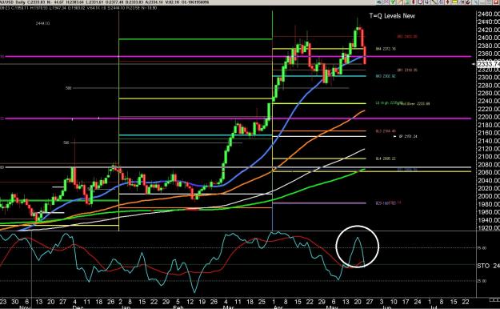Click the 25.00 stochastic level label

tap(482, 281)
